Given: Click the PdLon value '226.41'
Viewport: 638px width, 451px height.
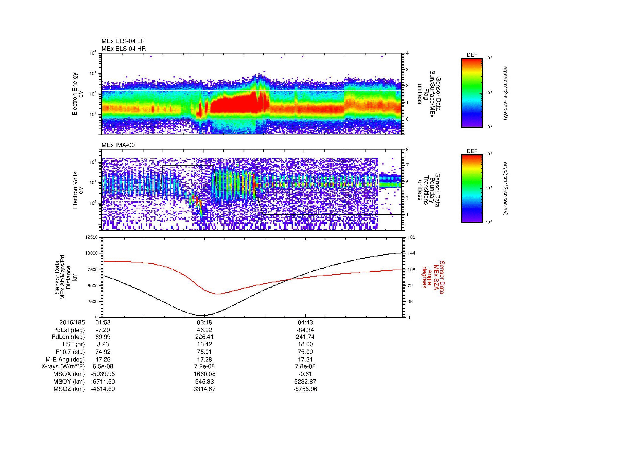Looking at the screenshot, I should pyautogui.click(x=205, y=337).
